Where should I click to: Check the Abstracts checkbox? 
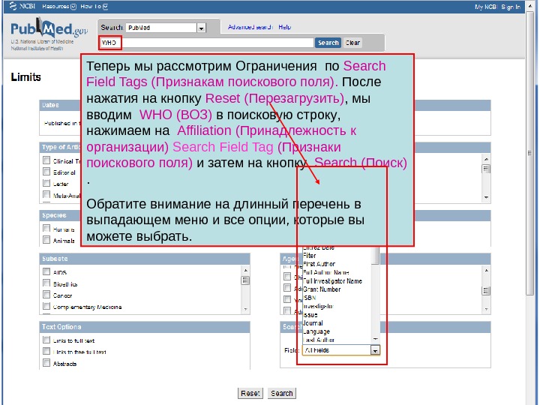[x=46, y=363]
